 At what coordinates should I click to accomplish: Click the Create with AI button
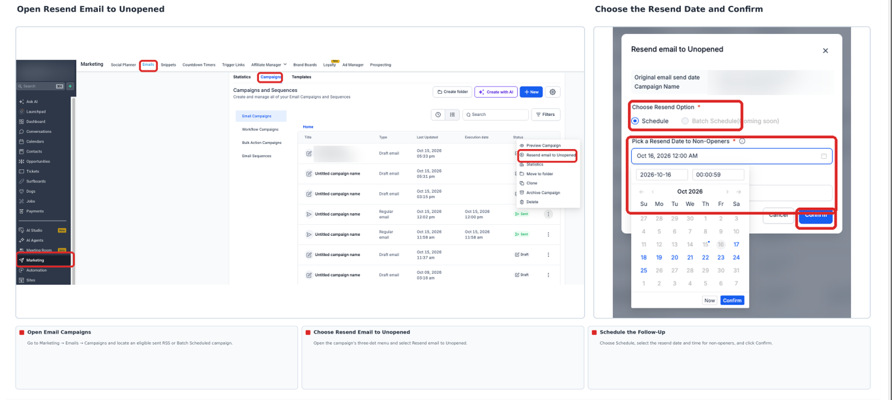pyautogui.click(x=496, y=93)
